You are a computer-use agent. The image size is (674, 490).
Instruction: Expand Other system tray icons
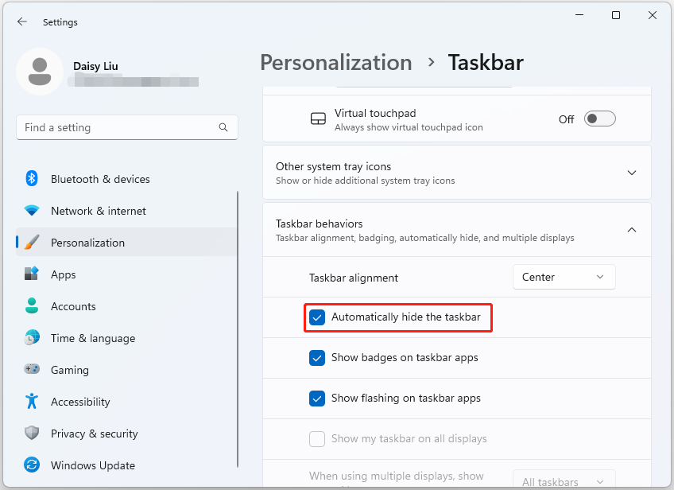pos(632,172)
